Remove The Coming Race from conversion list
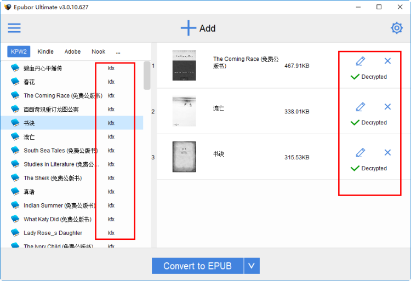 pyautogui.click(x=387, y=61)
